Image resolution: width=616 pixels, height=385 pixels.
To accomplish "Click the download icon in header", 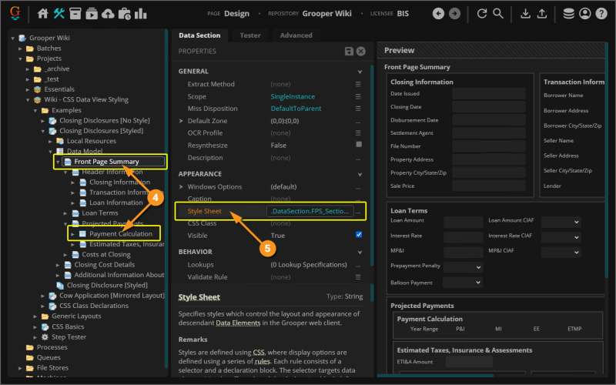I will coord(526,13).
